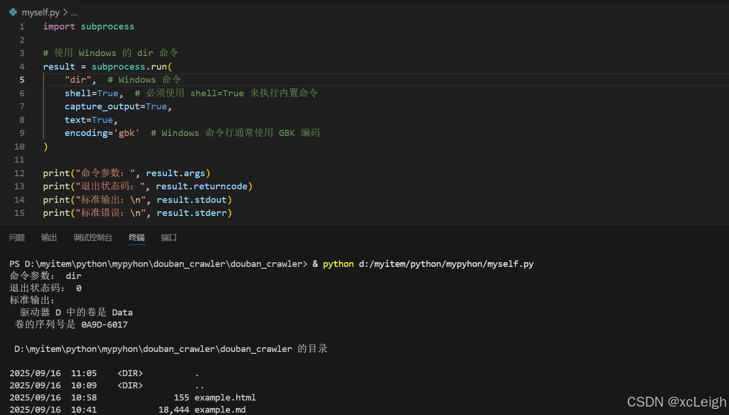Click terminal output '退出状态码： 0'

pyautogui.click(x=46, y=288)
